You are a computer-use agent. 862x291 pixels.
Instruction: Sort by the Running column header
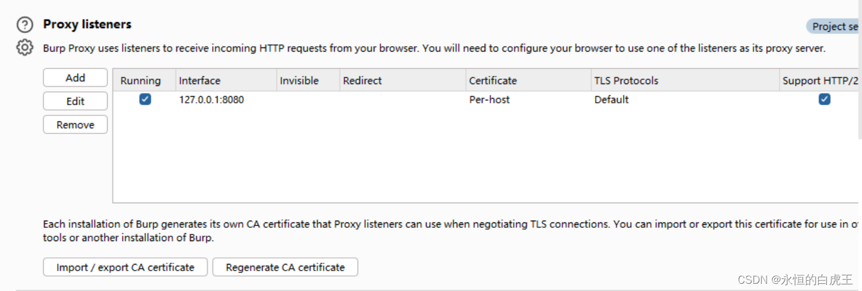144,81
